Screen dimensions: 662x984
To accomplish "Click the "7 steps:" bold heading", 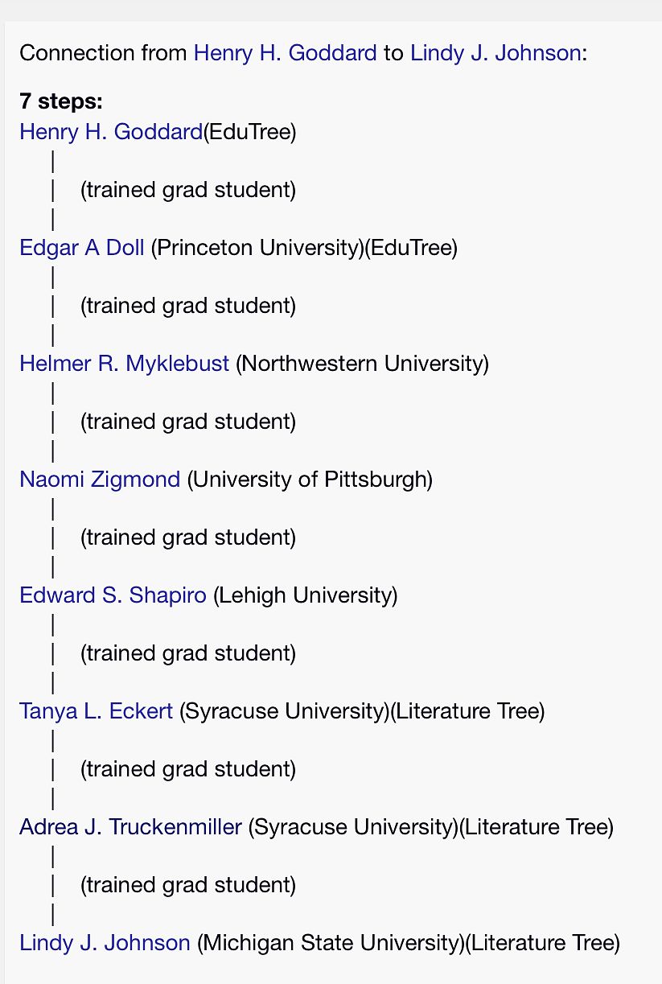I will 61,101.
